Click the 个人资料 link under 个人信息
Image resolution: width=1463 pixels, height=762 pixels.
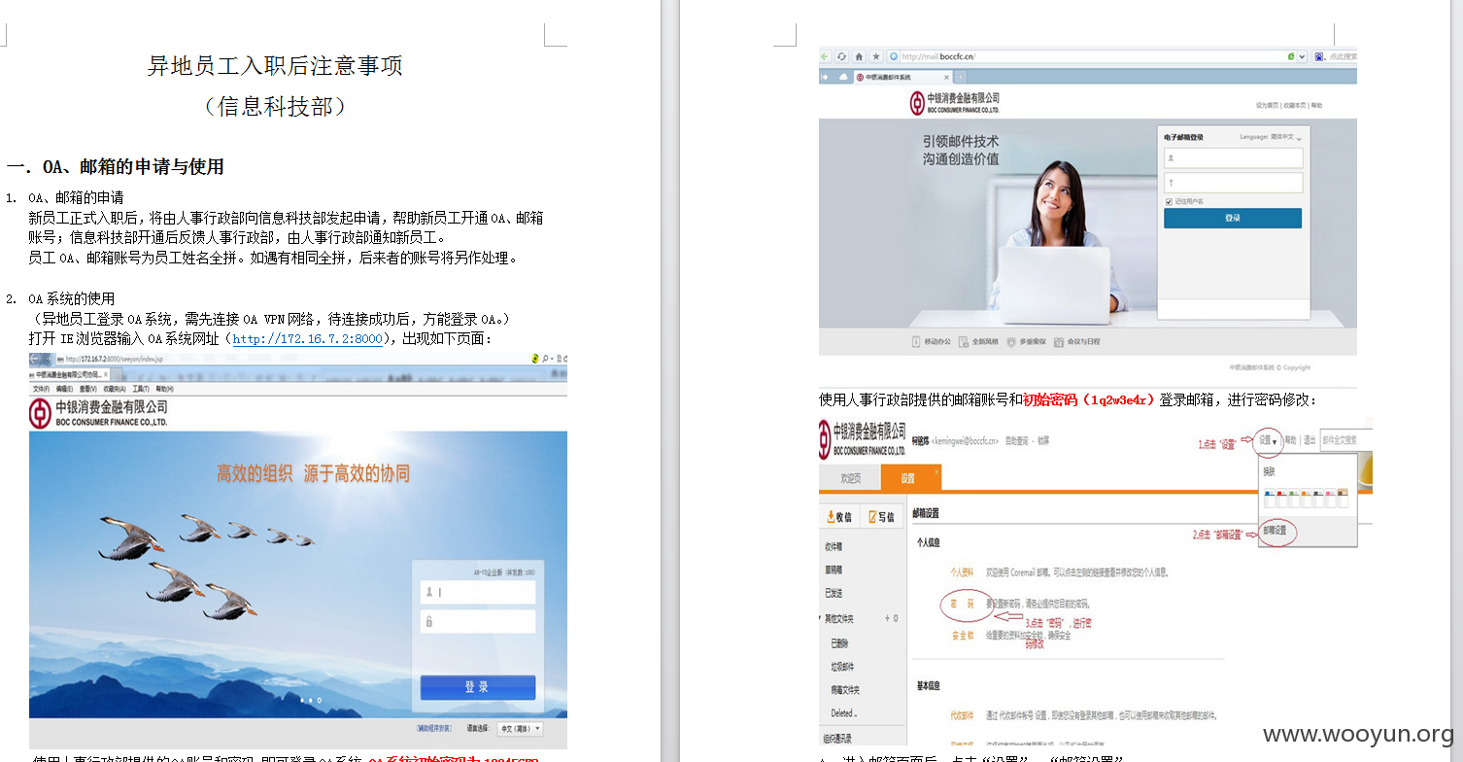click(x=962, y=572)
